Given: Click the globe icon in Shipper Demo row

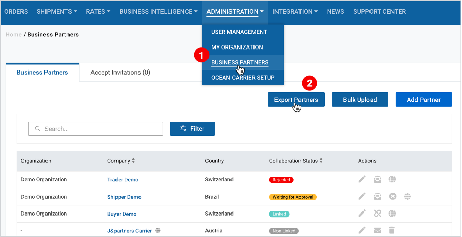Looking at the screenshot, I should coord(407,196).
